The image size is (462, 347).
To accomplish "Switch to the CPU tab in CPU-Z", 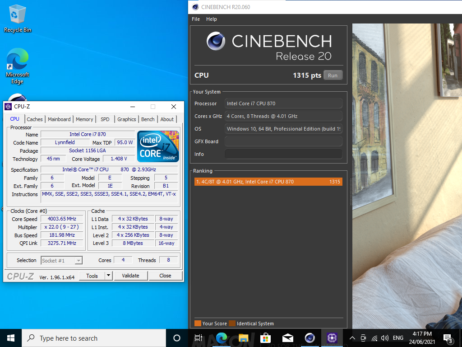I will click(x=15, y=119).
